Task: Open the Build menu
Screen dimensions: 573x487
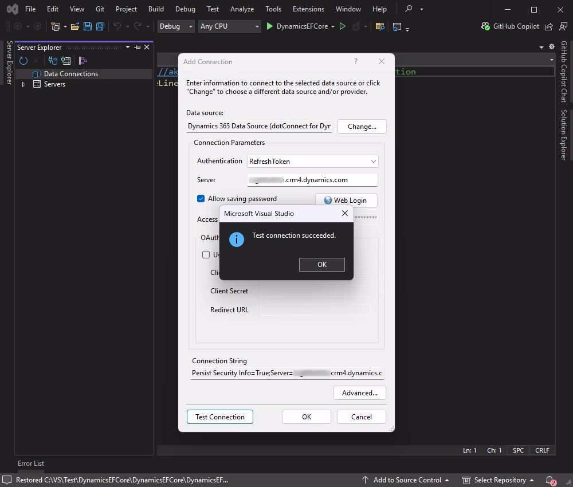Action: pos(156,9)
